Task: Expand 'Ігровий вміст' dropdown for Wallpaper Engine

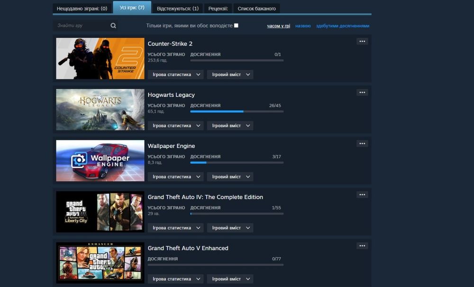Action: pos(230,176)
